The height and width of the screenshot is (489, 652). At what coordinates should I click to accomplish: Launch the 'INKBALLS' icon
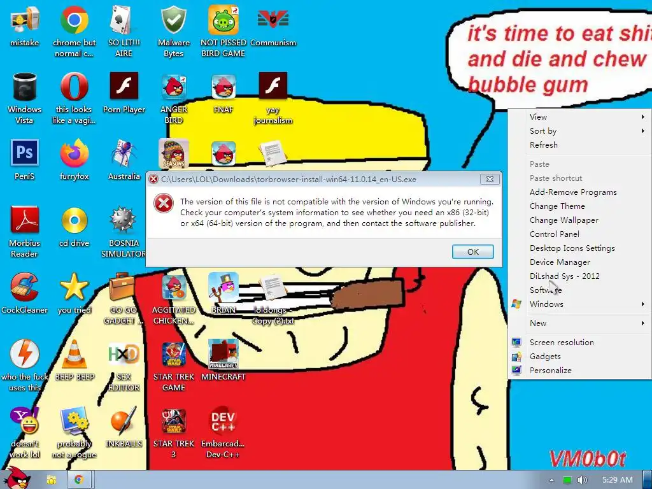coord(124,427)
